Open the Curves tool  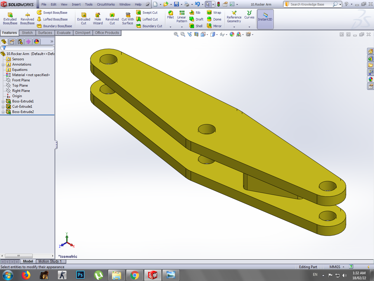click(x=249, y=15)
